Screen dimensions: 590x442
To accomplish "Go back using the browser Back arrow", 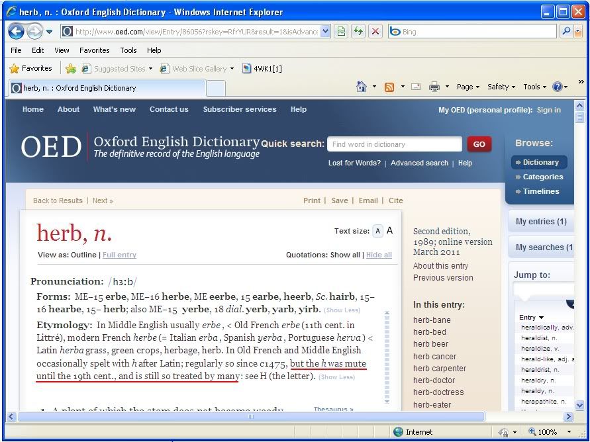I will coord(16,32).
